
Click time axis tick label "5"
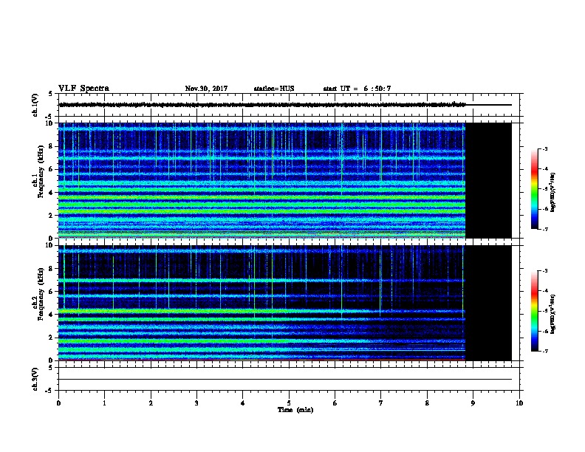[x=289, y=403]
